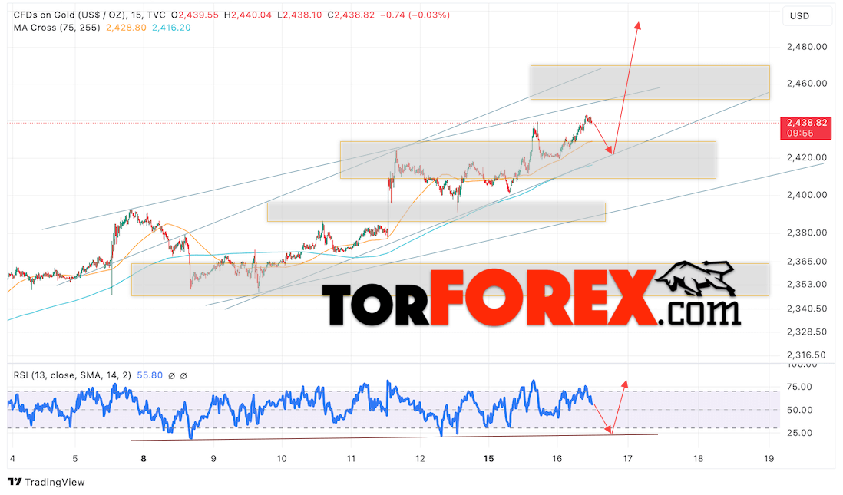Image resolution: width=843 pixels, height=495 pixels.
Task: Click the 2,340.50 price axis label
Action: (x=806, y=309)
